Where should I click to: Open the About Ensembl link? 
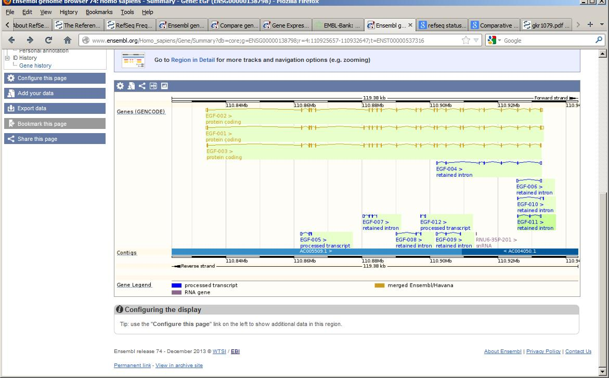tap(502, 351)
